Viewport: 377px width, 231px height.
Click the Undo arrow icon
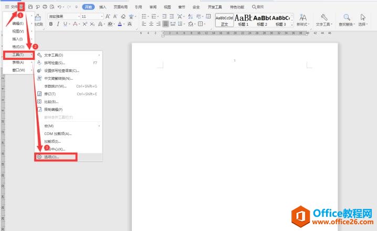click(x=60, y=7)
